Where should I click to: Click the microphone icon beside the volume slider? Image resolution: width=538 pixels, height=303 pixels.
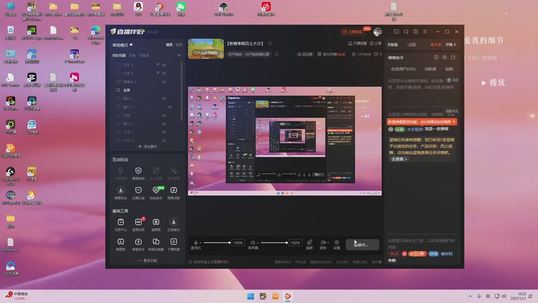pyautogui.click(x=196, y=242)
